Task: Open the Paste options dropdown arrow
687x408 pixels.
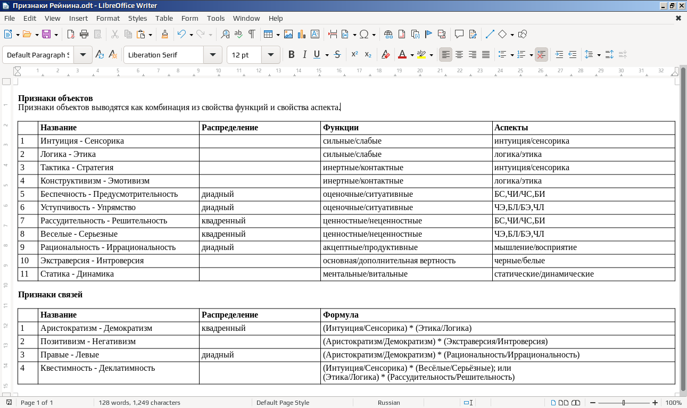Action: 151,35
